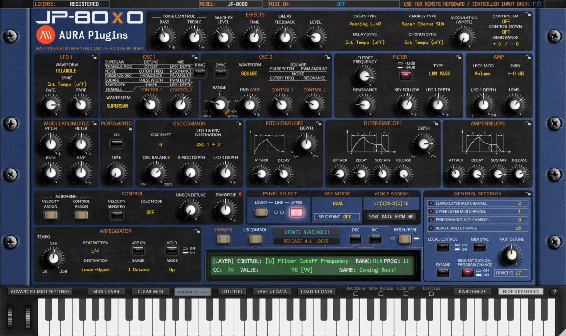Click the Effects section lock icon
This screenshot has width=566, height=336.
pyautogui.click(x=528, y=15)
